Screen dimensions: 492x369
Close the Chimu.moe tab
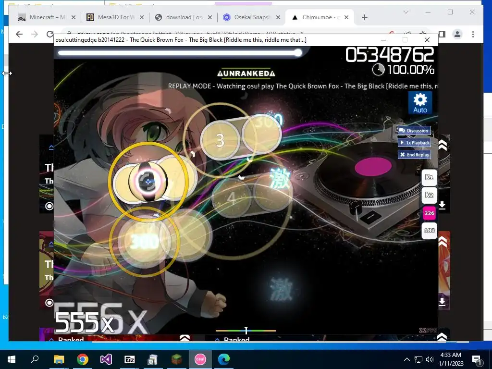click(x=346, y=18)
